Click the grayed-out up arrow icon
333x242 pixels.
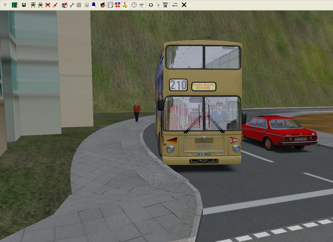coord(5,5)
